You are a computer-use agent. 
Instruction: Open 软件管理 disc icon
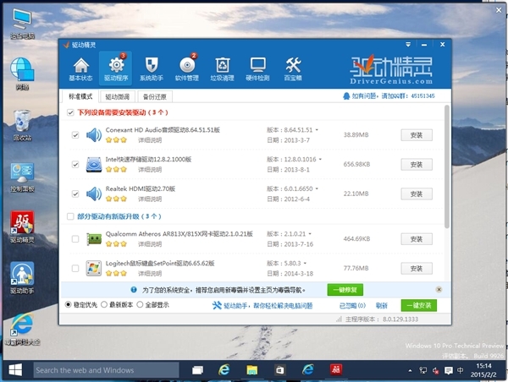point(187,68)
